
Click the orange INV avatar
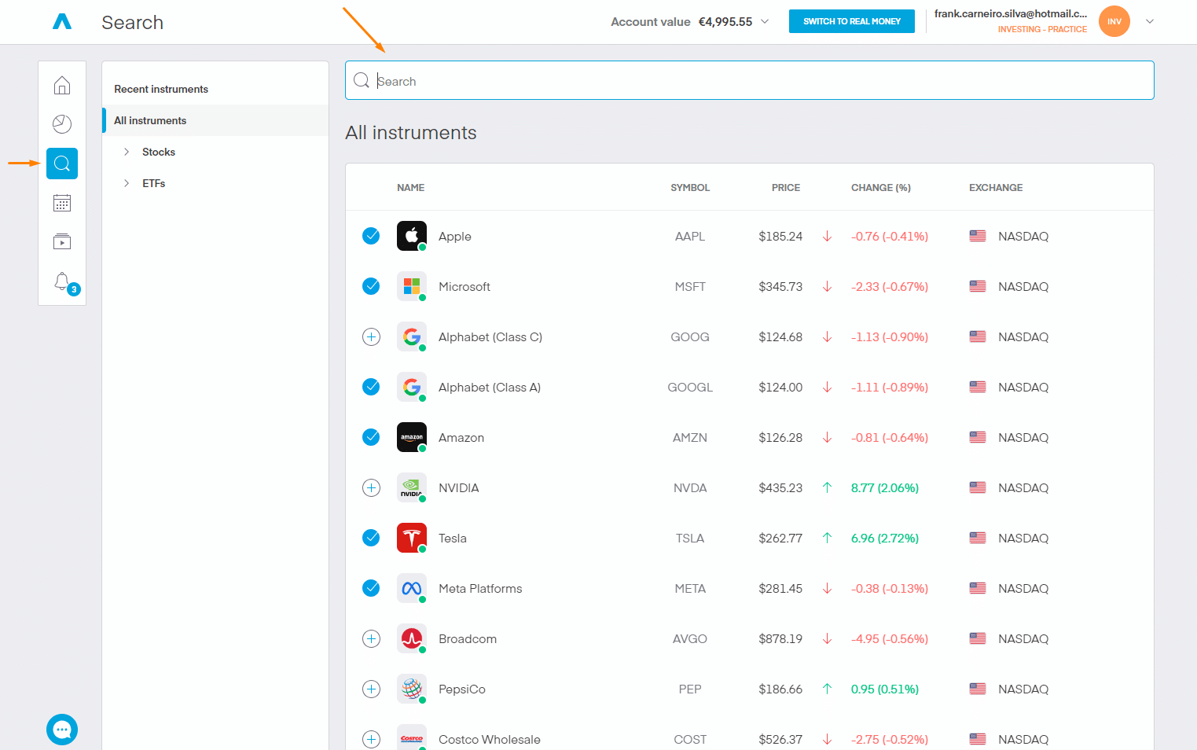(1114, 21)
